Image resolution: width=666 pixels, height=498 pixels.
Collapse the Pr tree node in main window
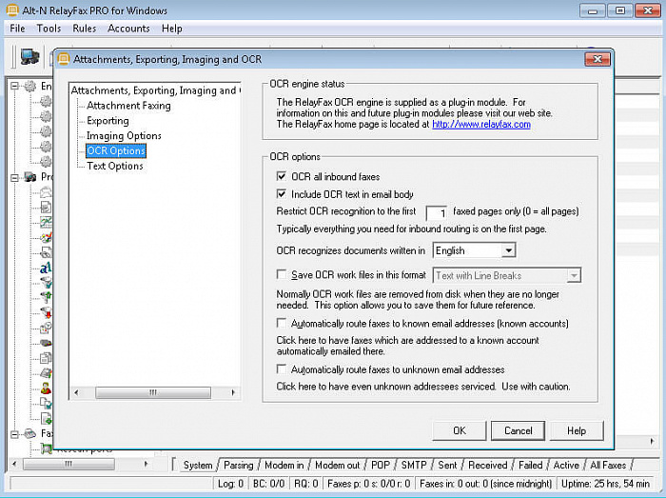click(x=14, y=177)
